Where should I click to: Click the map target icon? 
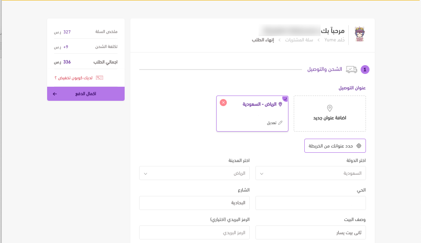click(358, 146)
